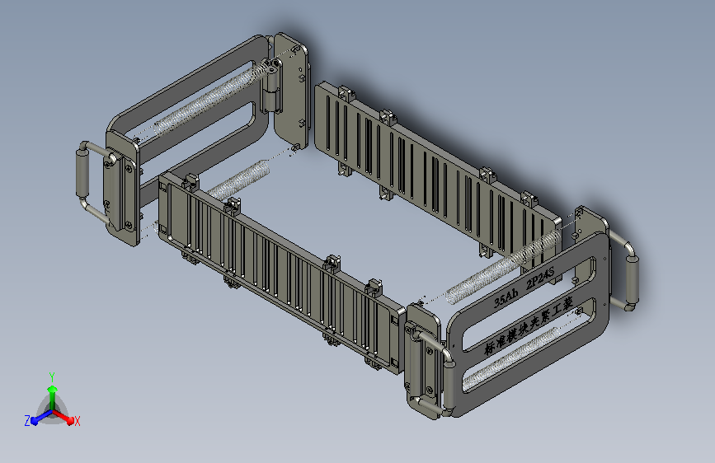Image resolution: width=715 pixels, height=463 pixels.
Task: Select the engraved text "35Ah 2P24S" on the end plate
Action: 524,288
